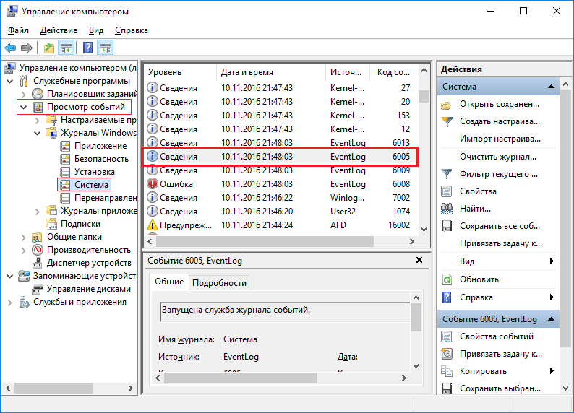Collapse the Windows Logs tree node
This screenshot has height=413, width=574.
click(x=38, y=133)
